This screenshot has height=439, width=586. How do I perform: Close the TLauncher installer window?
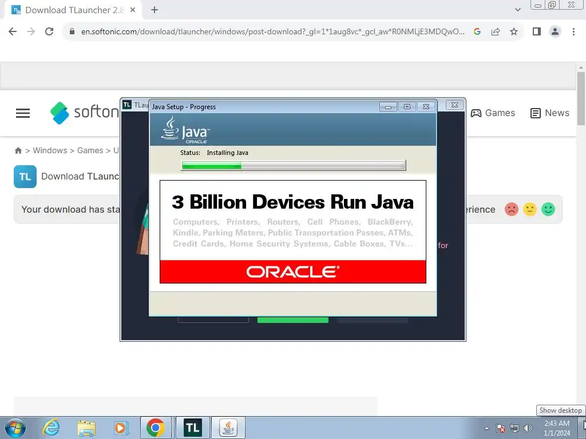454,105
